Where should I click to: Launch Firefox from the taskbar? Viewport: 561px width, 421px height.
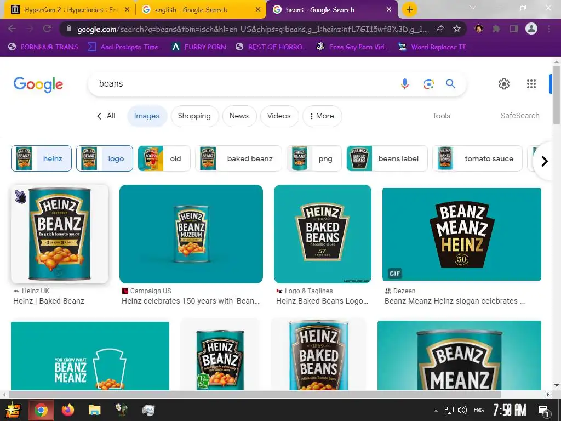click(67, 410)
